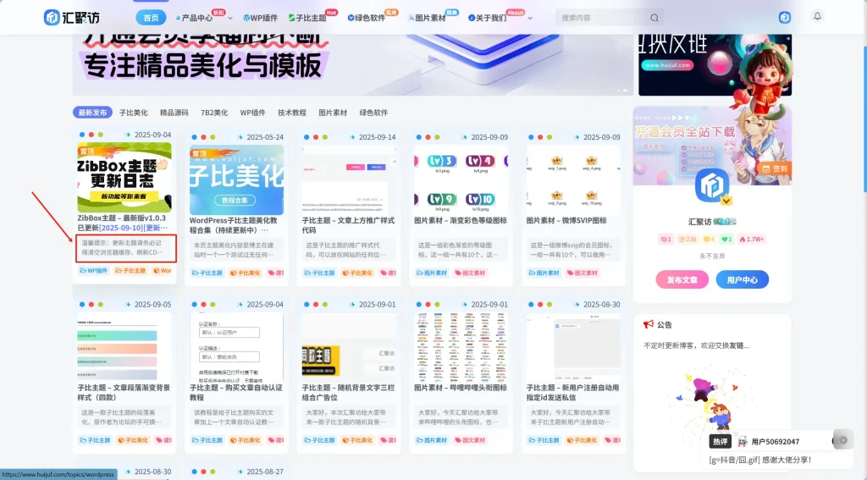Image resolution: width=867 pixels, height=480 pixels.
Task: Select the 7B2美化 category tab
Action: (x=214, y=113)
